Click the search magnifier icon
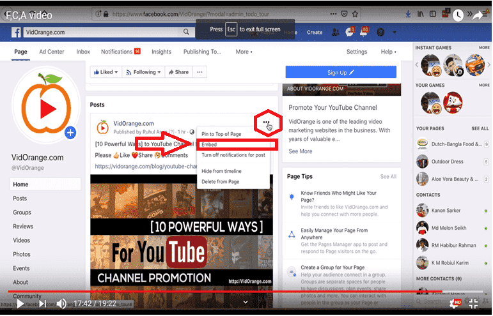 pos(186,32)
